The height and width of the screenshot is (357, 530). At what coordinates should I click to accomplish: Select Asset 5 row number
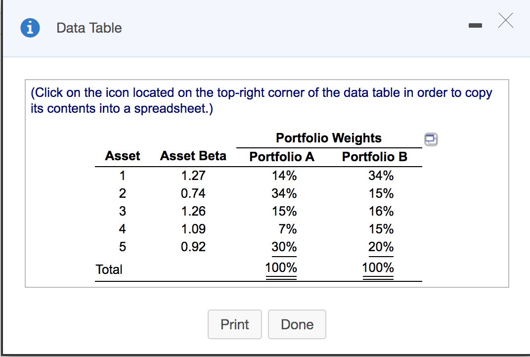point(122,247)
